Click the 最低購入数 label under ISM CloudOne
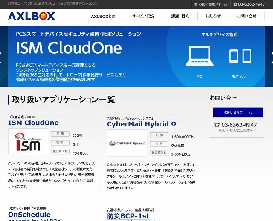Image resolution: width=273 pixels, height=221 pixels. [x=60, y=151]
